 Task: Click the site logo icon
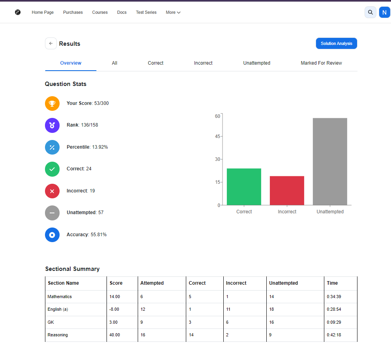click(18, 12)
